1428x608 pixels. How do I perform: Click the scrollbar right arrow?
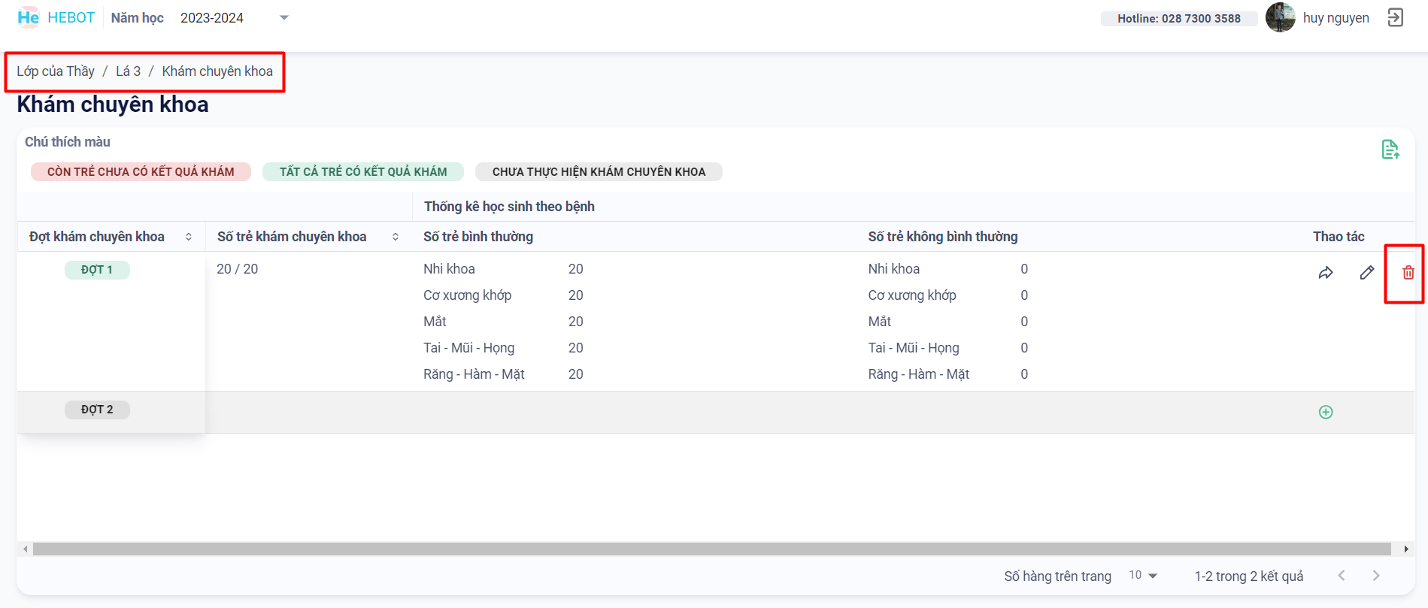click(x=1405, y=549)
